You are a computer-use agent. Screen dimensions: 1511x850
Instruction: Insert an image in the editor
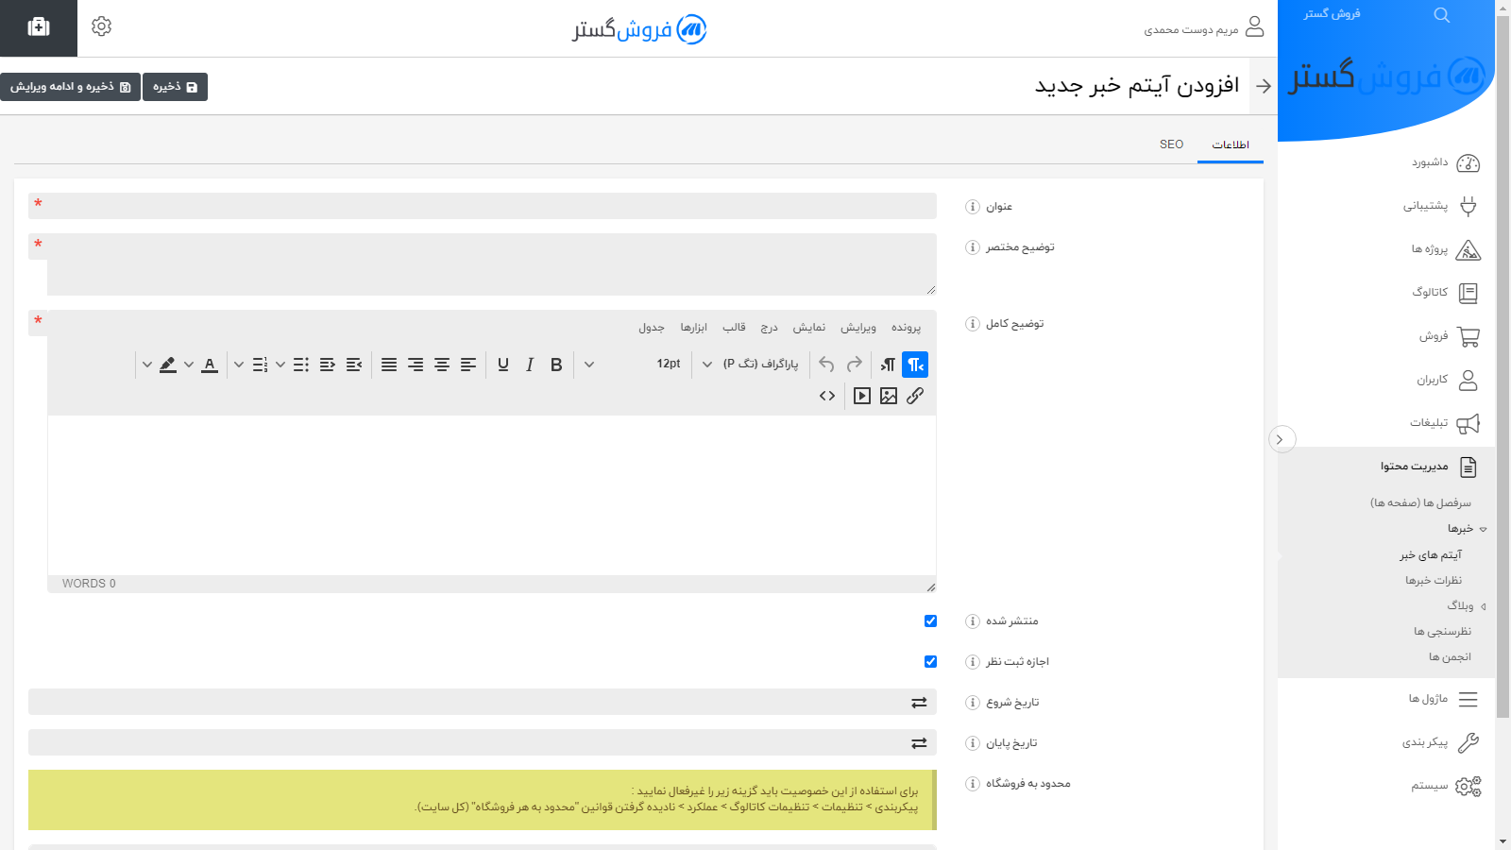pos(889,396)
